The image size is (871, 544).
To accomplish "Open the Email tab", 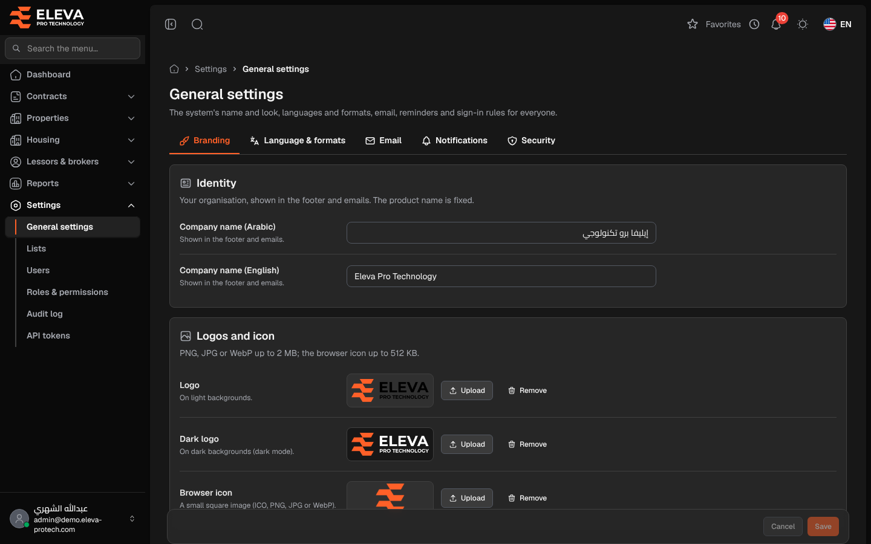I will coord(383,140).
